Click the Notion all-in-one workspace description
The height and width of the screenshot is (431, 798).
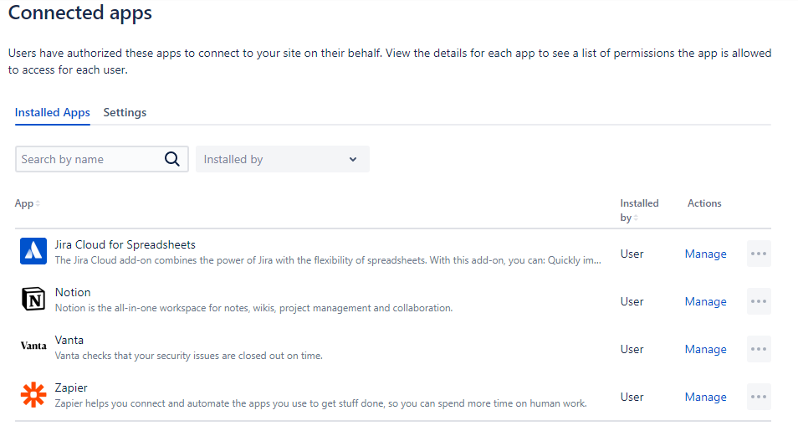coord(253,308)
